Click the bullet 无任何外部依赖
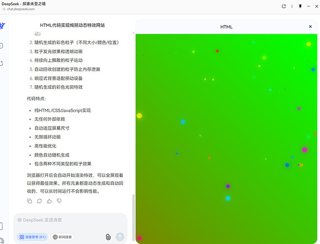This screenshot has height=244, width=320. (x=50, y=119)
